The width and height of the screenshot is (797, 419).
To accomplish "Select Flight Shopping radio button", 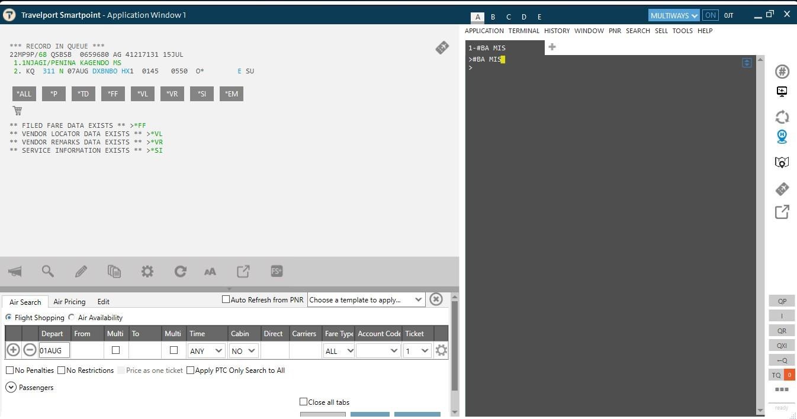I will coord(9,317).
